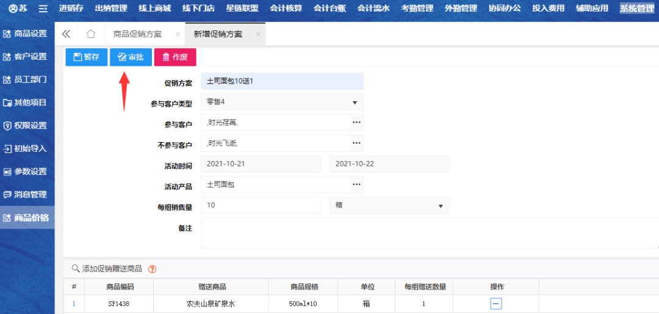This screenshot has width=659, height=314.
Task: Click the 促销方案 name input field
Action: click(282, 81)
